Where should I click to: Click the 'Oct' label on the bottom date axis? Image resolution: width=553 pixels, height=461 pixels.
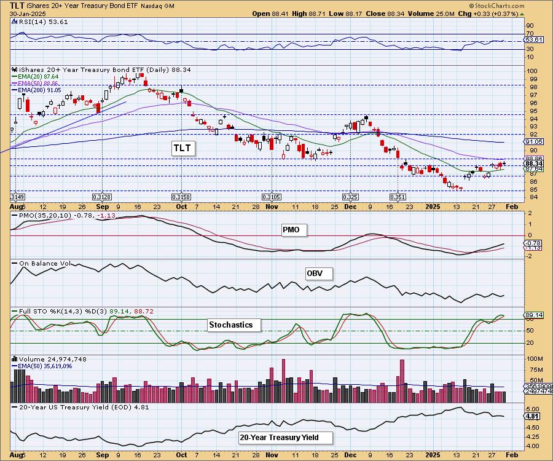(181, 455)
